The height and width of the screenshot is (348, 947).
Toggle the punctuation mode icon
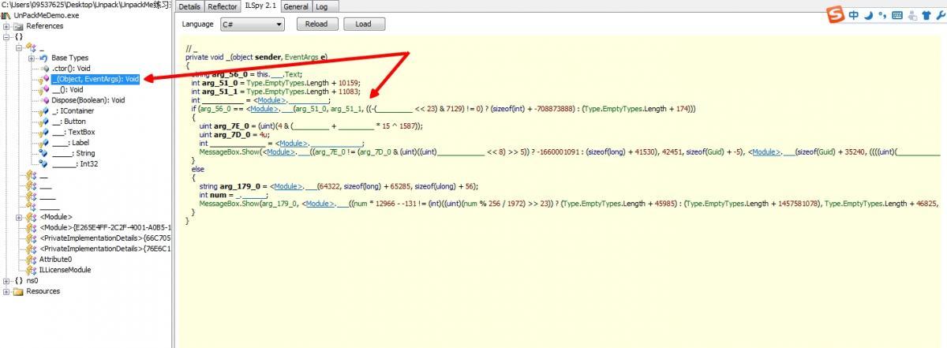[x=881, y=15]
